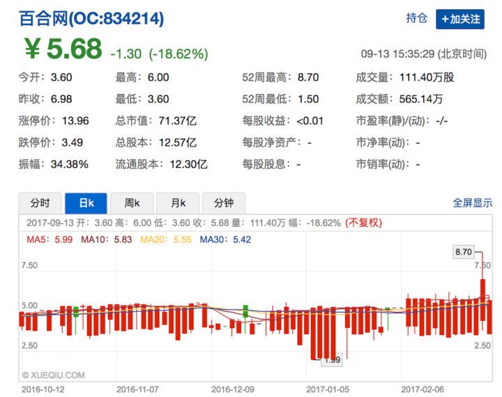502x397 pixels.
Task: Click the 市净率(动) label
Action: (x=383, y=142)
